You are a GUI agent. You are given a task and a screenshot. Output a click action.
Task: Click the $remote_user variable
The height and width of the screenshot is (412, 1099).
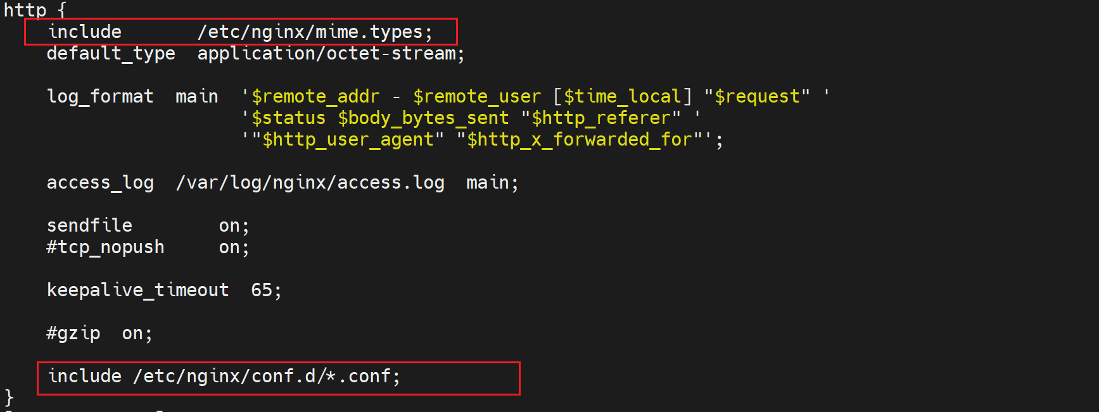(x=477, y=97)
